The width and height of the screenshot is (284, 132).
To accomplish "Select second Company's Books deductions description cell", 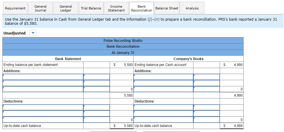I will pyautogui.click(x=163, y=113).
